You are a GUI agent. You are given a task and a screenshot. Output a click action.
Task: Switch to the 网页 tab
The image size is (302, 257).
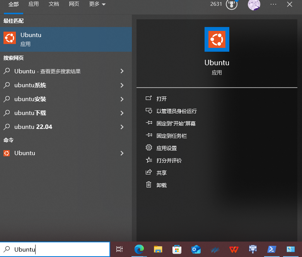coord(74,4)
